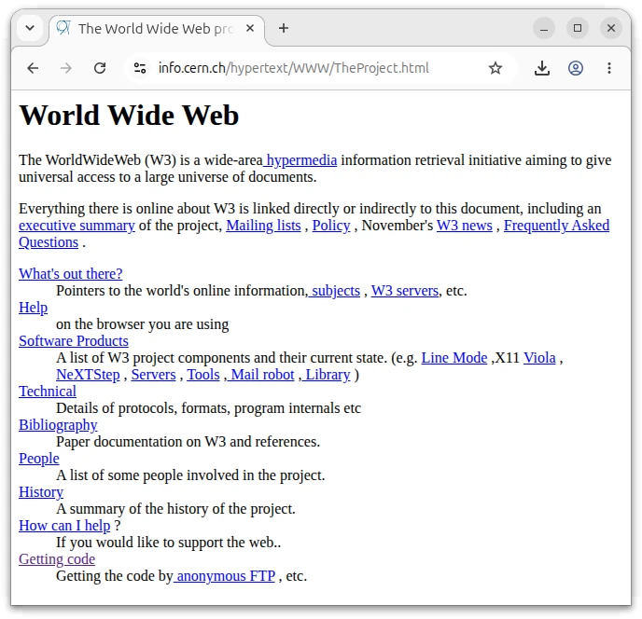Open the Policy link
This screenshot has width=642, height=619.
click(331, 226)
